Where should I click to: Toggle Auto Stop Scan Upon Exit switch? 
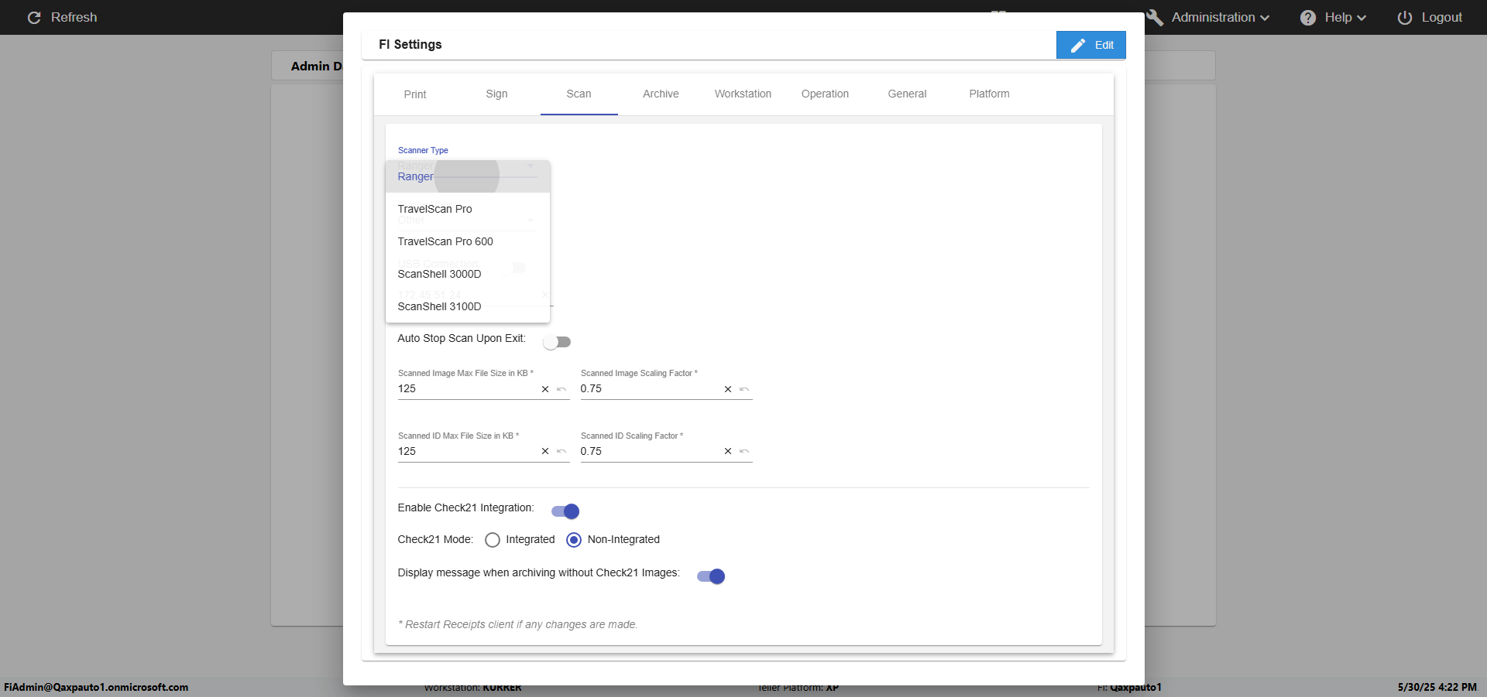coord(557,342)
